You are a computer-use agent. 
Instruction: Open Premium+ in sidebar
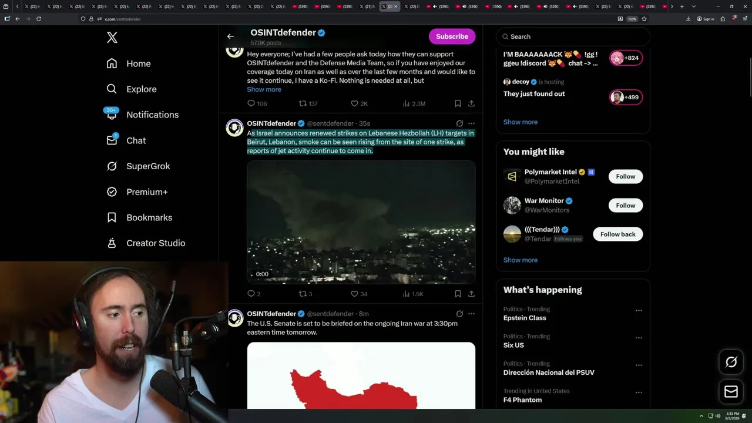(x=137, y=192)
